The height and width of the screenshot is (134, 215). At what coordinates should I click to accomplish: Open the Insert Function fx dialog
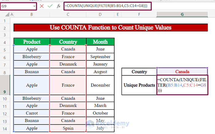pos(58,6)
